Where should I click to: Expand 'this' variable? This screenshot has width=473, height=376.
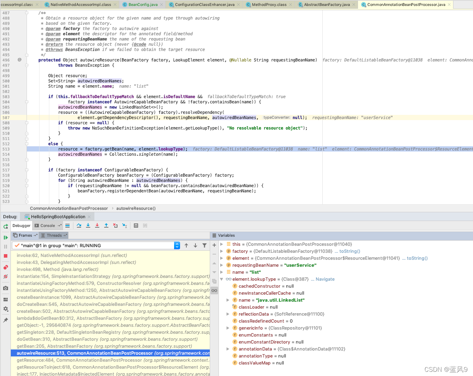(x=222, y=244)
